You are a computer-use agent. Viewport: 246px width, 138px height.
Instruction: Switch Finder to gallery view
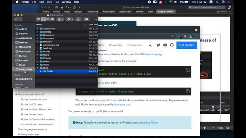click(x=52, y=19)
